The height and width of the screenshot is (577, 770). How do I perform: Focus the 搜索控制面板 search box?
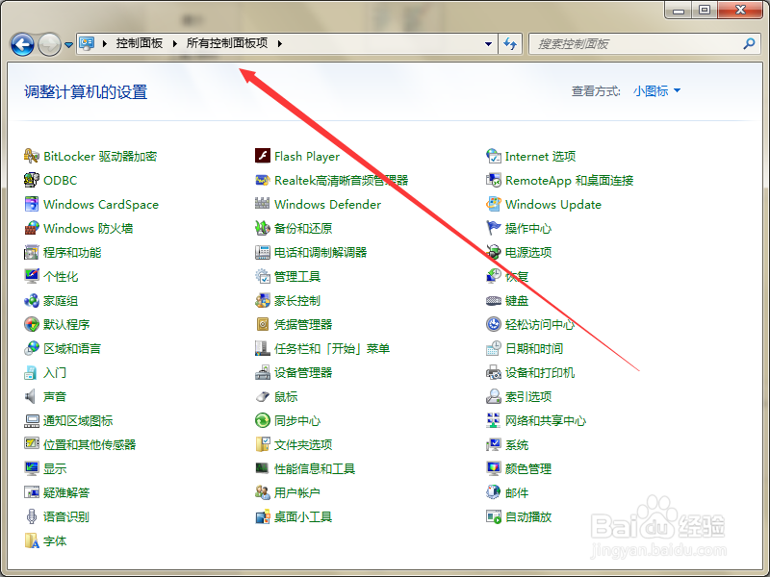click(x=645, y=43)
